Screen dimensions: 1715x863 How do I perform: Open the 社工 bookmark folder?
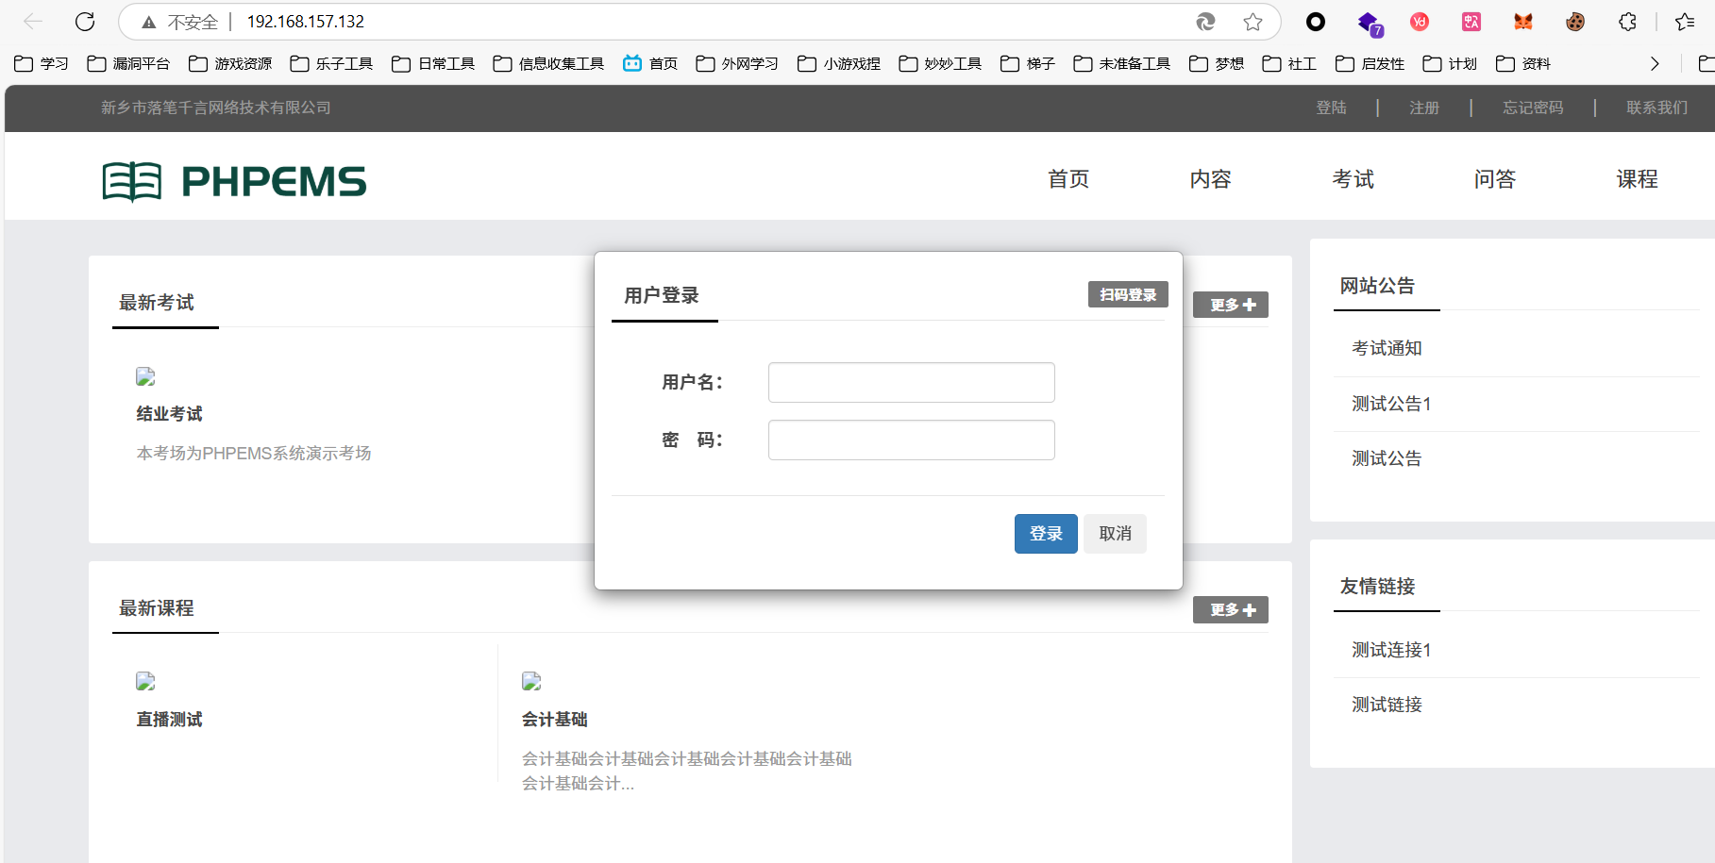[x=1289, y=63]
